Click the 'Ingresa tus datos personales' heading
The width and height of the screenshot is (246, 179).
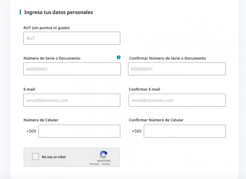pos(58,12)
